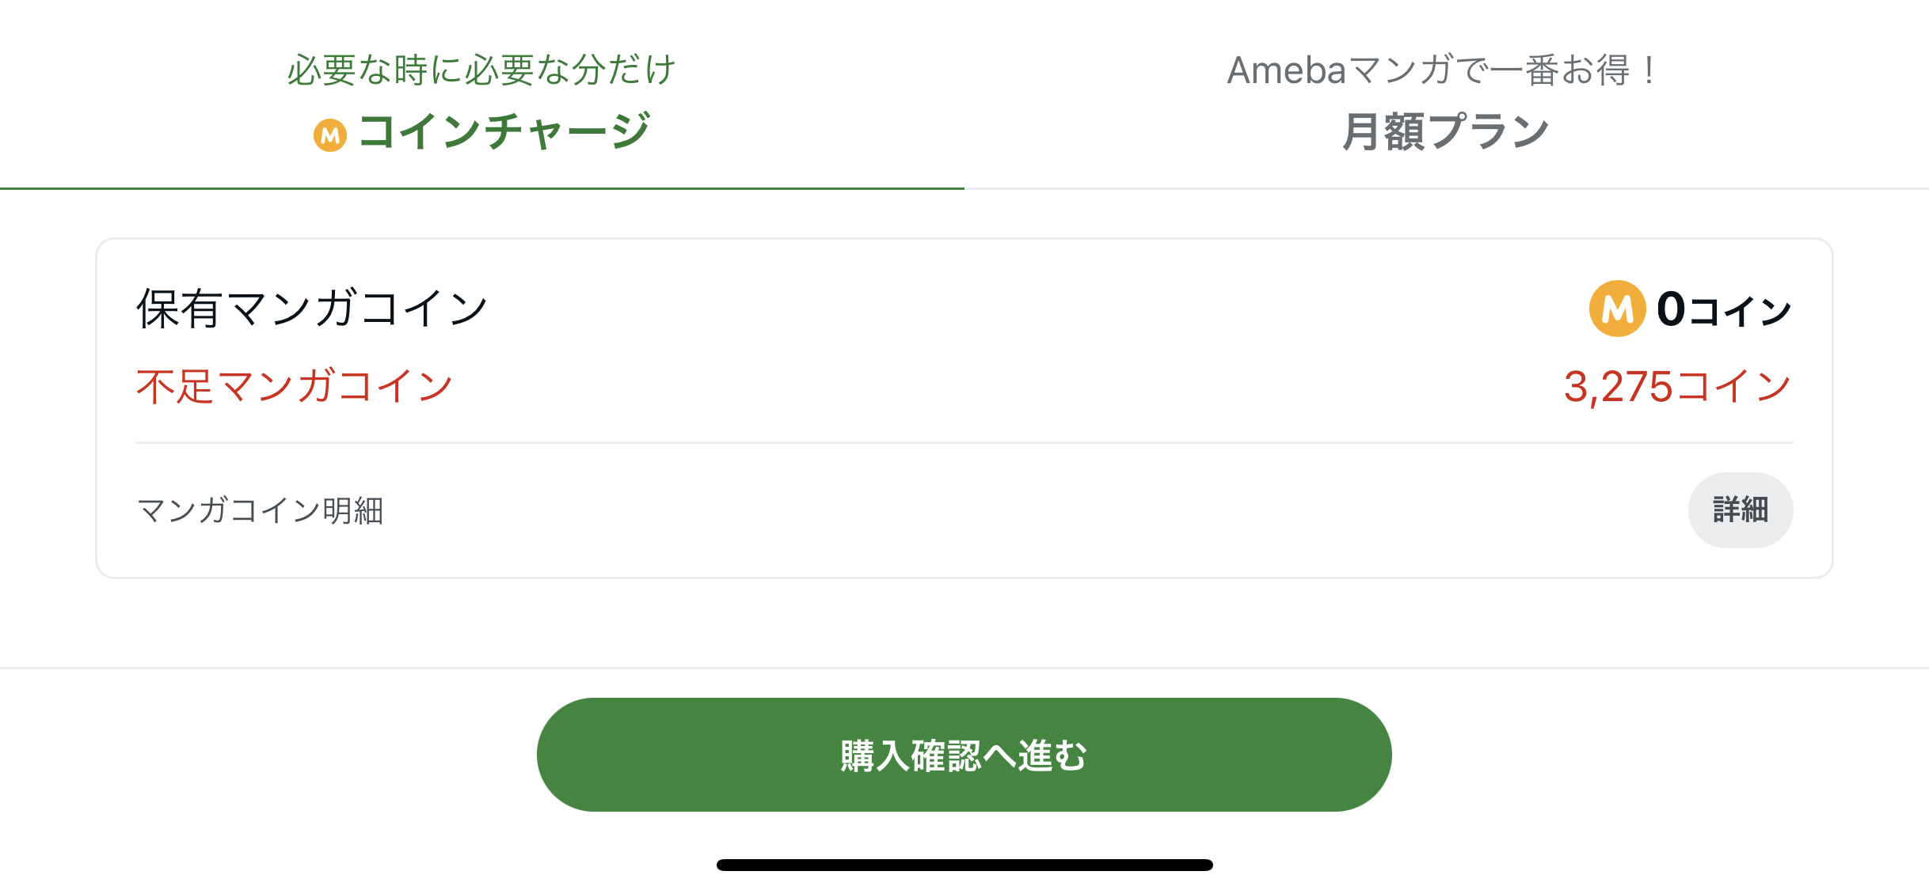Tap the Amebaマンガで一番お得！ subtitle
Viewport: 1929px width, 890px height.
click(x=1444, y=70)
